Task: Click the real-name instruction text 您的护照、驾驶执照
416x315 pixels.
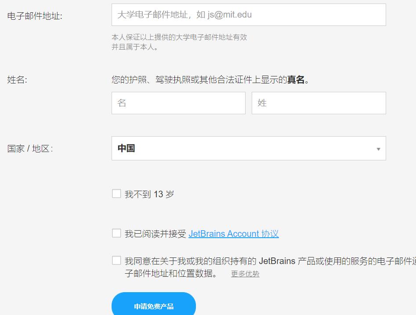Action: point(210,80)
